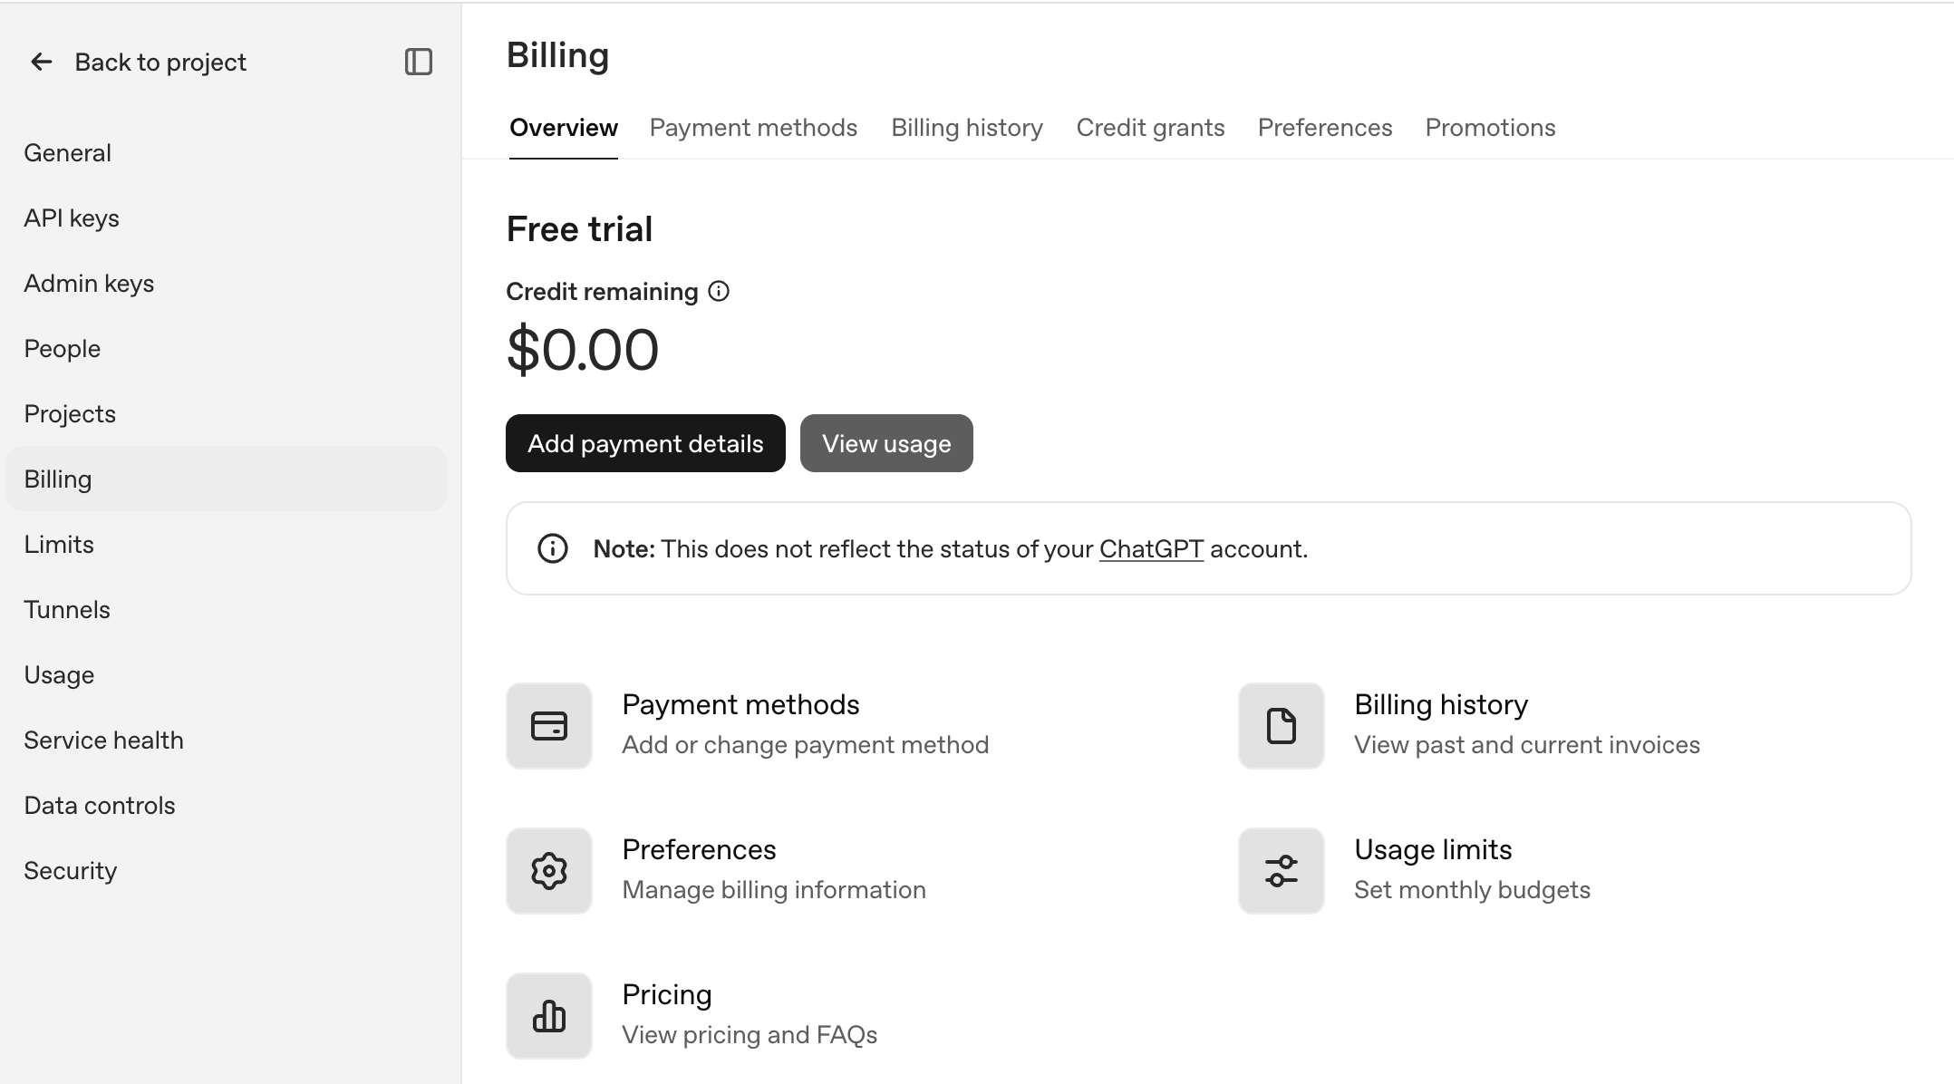Click 'View pricing and FAQs' text

click(x=750, y=1035)
